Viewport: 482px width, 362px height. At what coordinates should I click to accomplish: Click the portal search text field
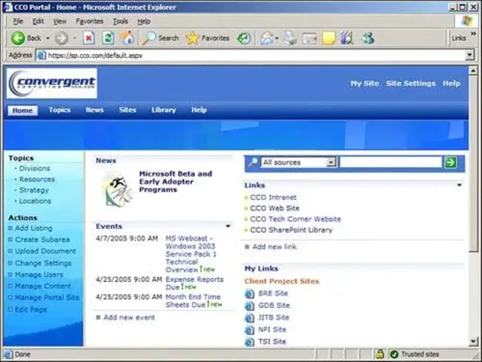[x=390, y=162]
